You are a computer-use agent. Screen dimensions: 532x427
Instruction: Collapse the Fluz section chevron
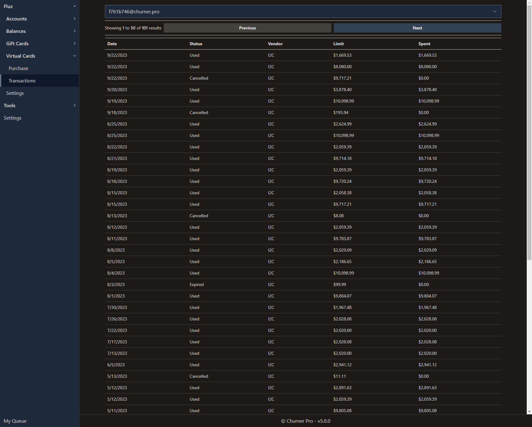pyautogui.click(x=74, y=6)
